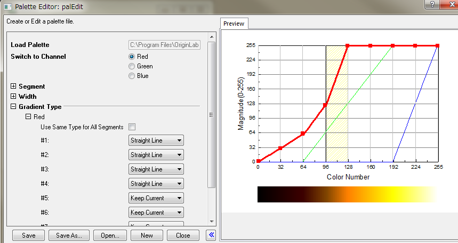Click the double-arrow collapse panel icon
The height and width of the screenshot is (243, 458).
pos(211,235)
